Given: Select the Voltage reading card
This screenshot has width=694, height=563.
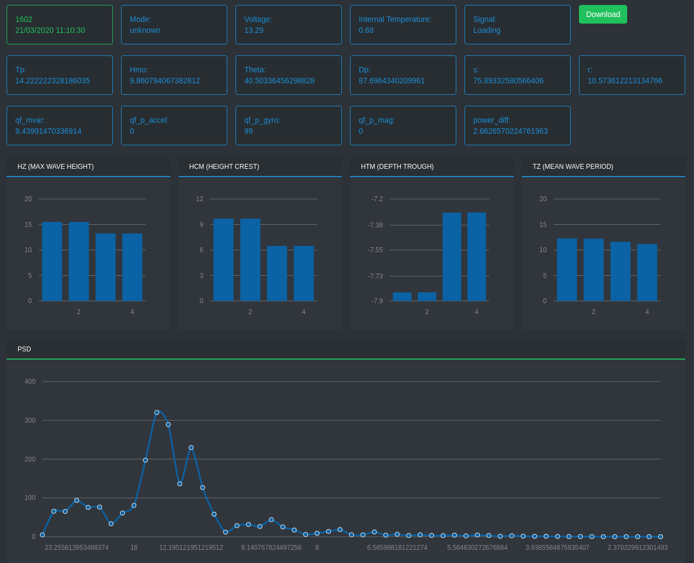Looking at the screenshot, I should pos(289,25).
